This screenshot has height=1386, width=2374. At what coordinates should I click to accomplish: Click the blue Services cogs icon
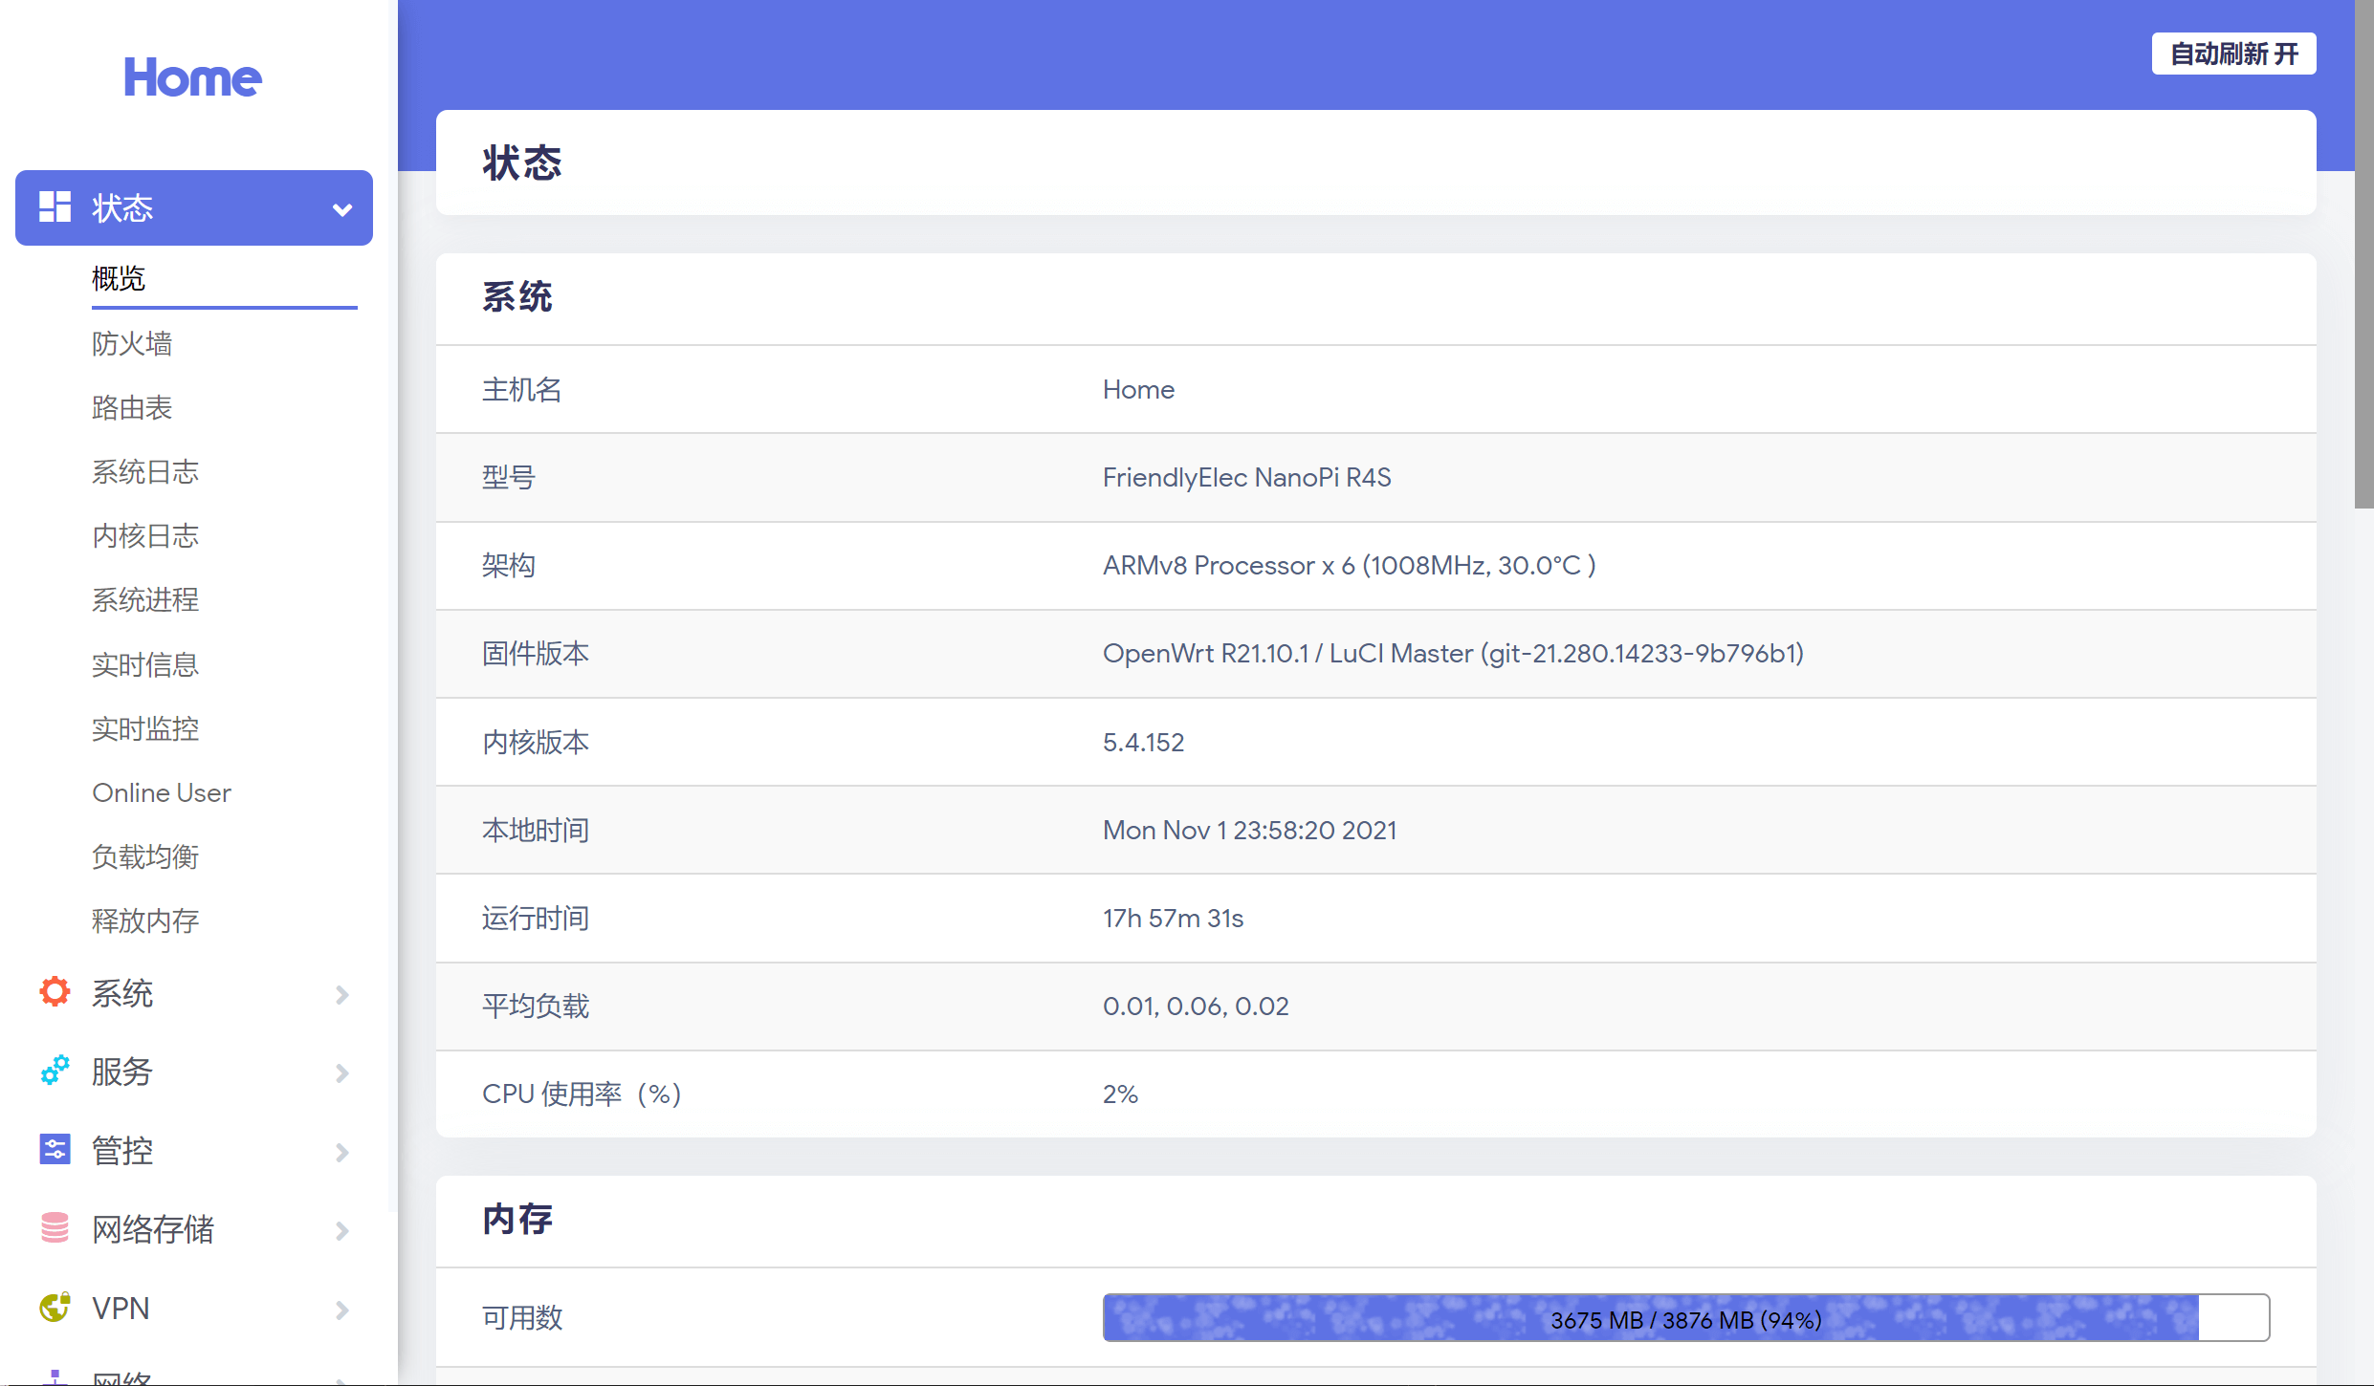55,1071
